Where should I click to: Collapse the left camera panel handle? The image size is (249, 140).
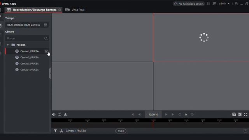[50, 73]
